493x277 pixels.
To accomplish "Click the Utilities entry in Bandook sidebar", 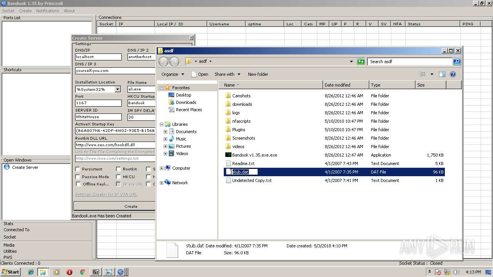I will (x=10, y=251).
